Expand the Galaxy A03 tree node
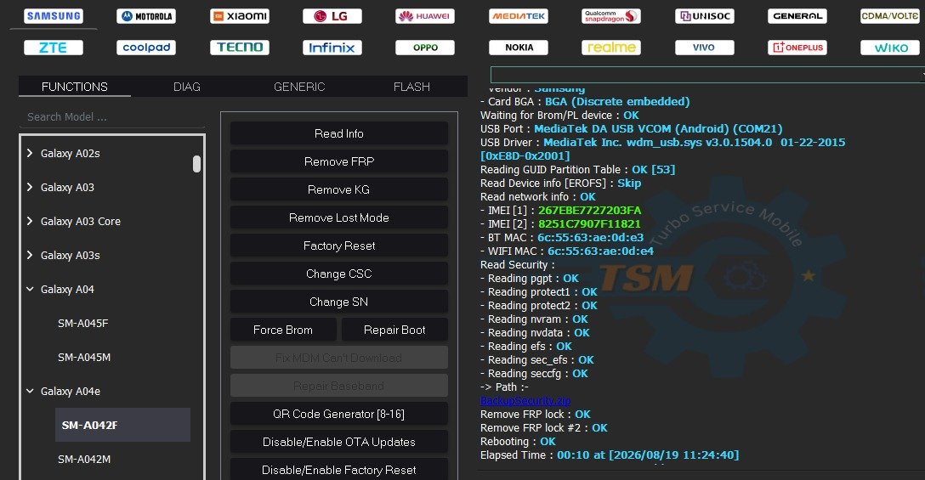The height and width of the screenshot is (480, 925). 30,188
